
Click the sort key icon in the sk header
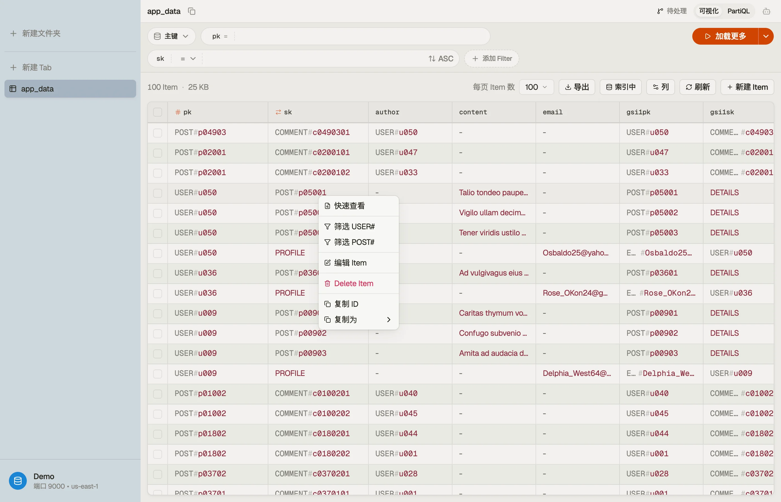click(x=278, y=112)
